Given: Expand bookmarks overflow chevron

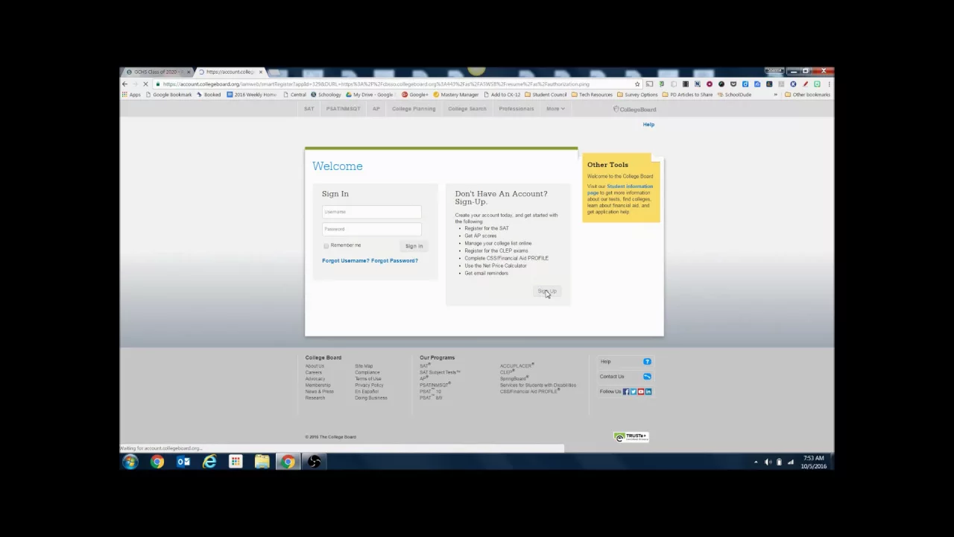Looking at the screenshot, I should click(x=775, y=95).
